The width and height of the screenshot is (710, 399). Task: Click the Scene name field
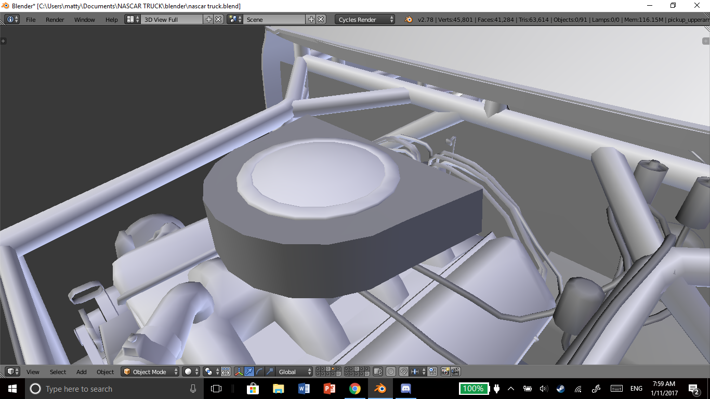274,19
